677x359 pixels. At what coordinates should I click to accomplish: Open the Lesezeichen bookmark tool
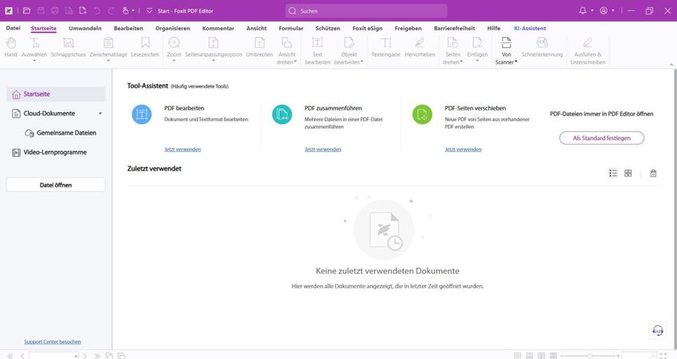tap(145, 47)
